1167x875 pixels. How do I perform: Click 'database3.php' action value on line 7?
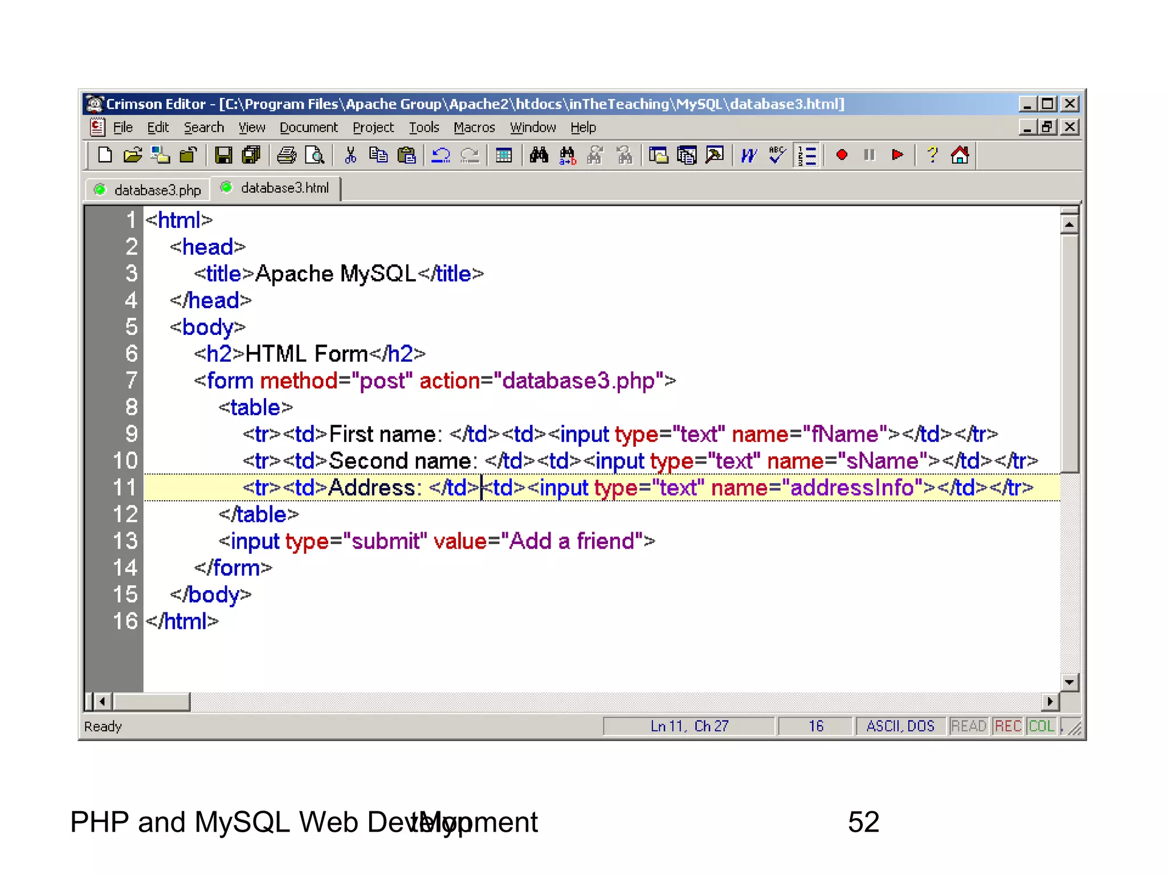(578, 381)
